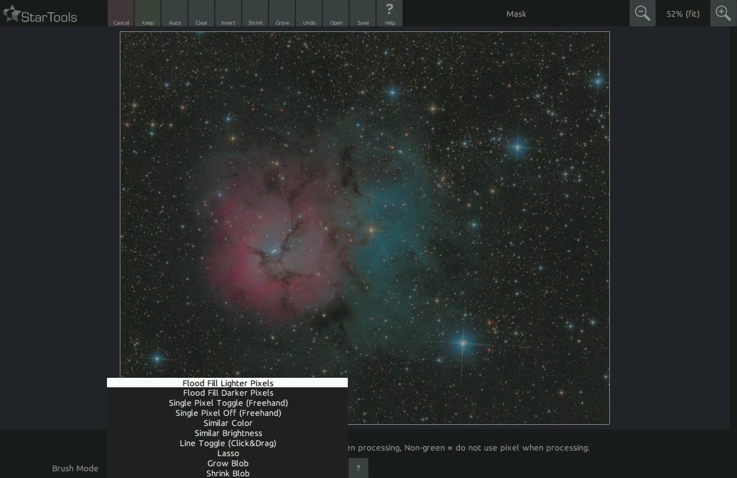The width and height of the screenshot is (737, 478).
Task: Zoom in using the magnifier plus icon
Action: point(723,13)
